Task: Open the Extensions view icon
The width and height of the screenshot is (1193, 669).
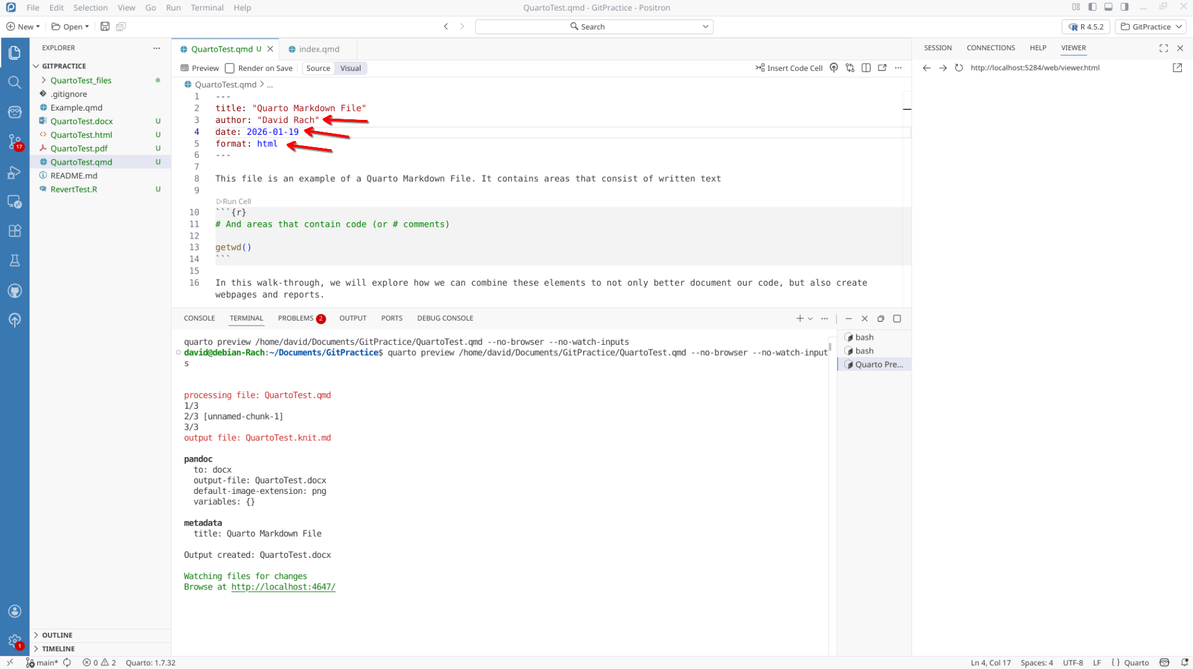Action: 14,231
